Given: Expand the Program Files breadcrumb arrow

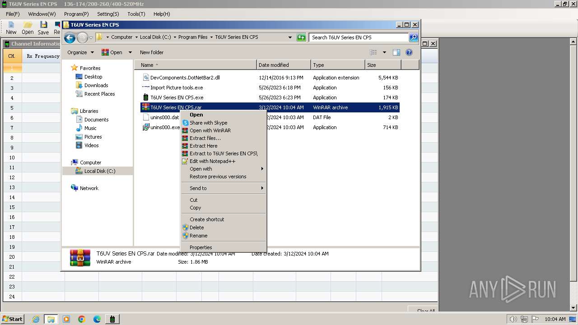Looking at the screenshot, I should pos(211,37).
